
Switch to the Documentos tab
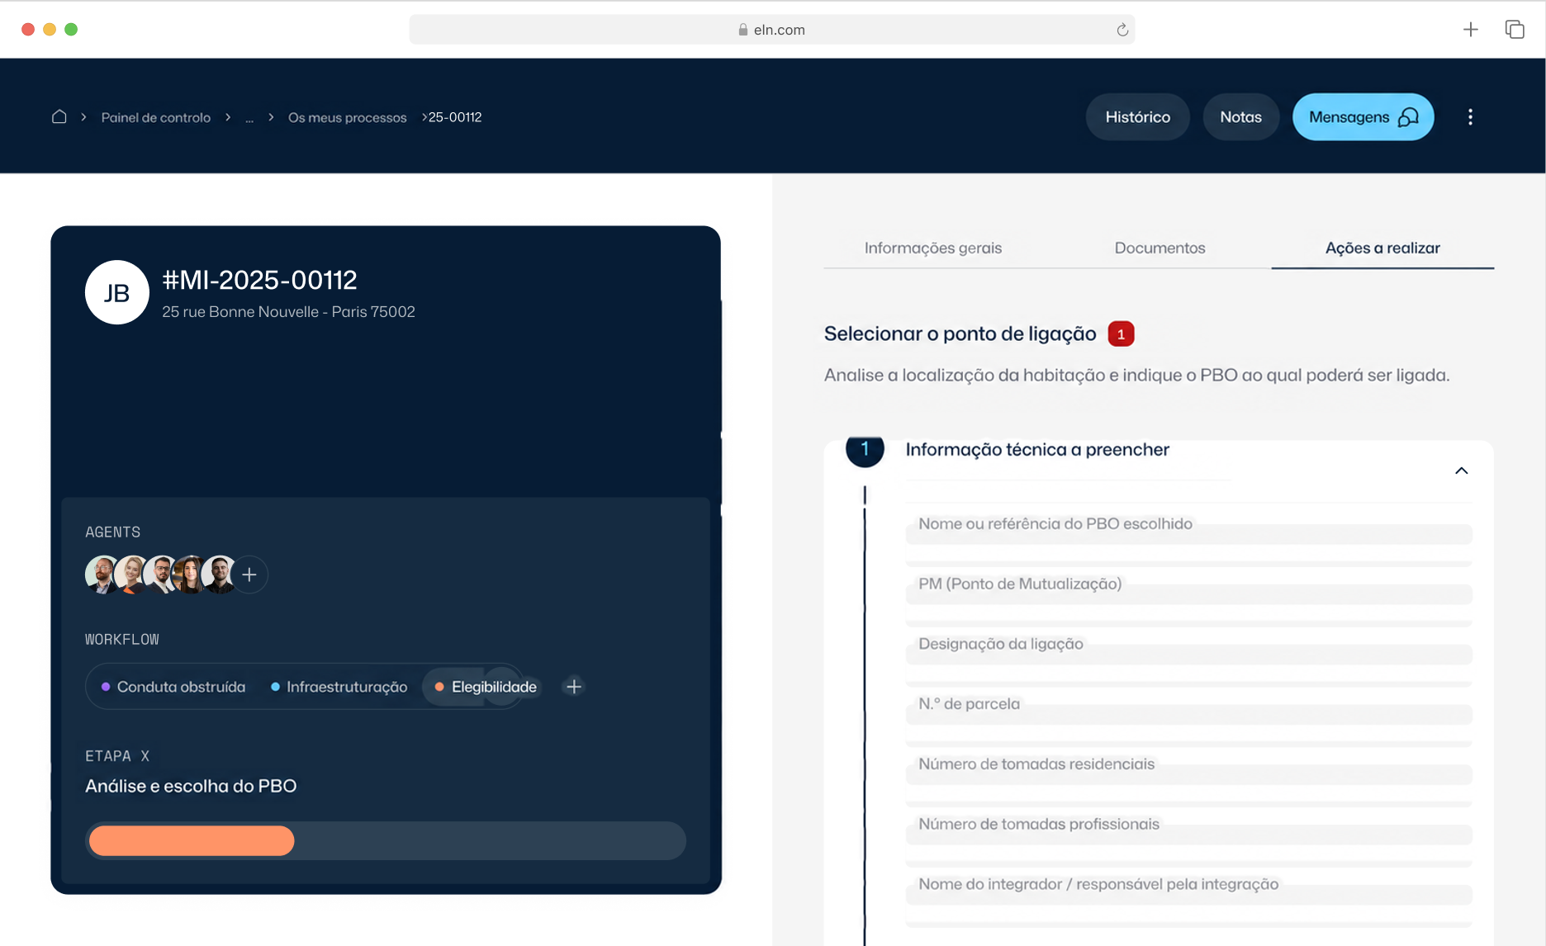(x=1159, y=248)
